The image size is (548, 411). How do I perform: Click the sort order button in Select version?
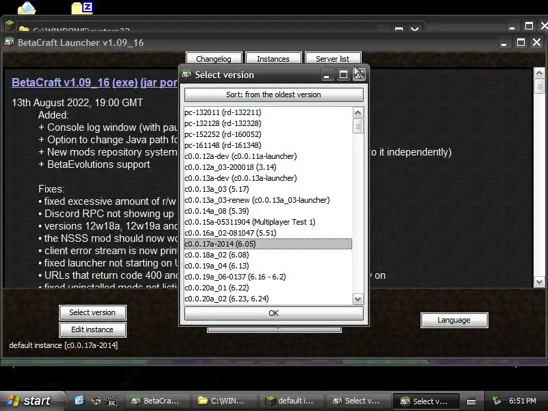273,95
